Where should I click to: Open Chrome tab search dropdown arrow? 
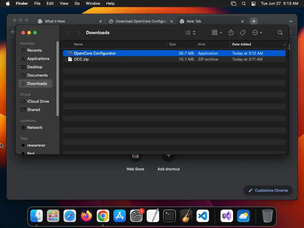[291, 21]
